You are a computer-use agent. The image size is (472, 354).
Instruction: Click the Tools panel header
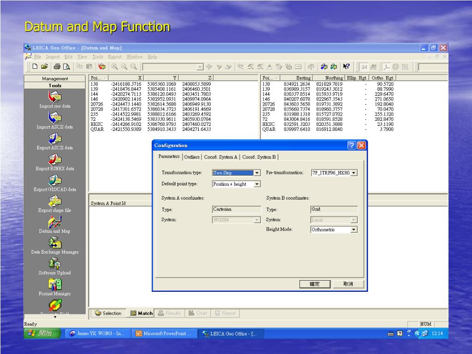pos(55,85)
